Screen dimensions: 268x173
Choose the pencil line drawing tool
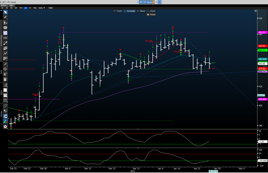(5, 18)
